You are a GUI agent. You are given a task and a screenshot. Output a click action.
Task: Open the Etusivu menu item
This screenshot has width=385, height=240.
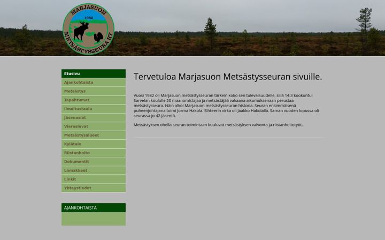pyautogui.click(x=94, y=74)
